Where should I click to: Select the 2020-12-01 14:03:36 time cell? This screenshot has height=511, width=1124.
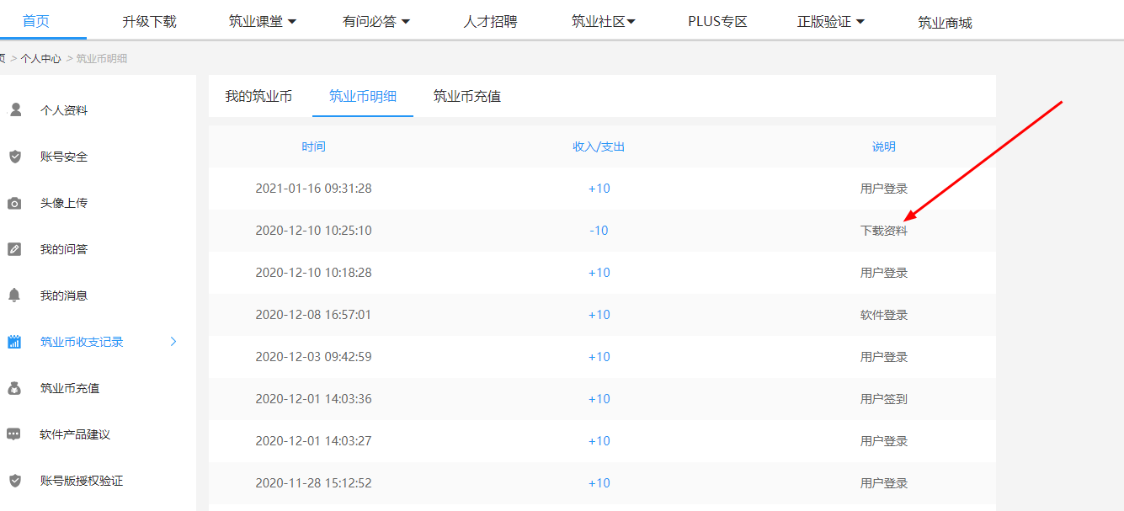pyautogui.click(x=313, y=399)
